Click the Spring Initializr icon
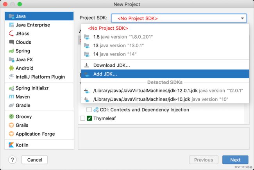 click(x=11, y=88)
